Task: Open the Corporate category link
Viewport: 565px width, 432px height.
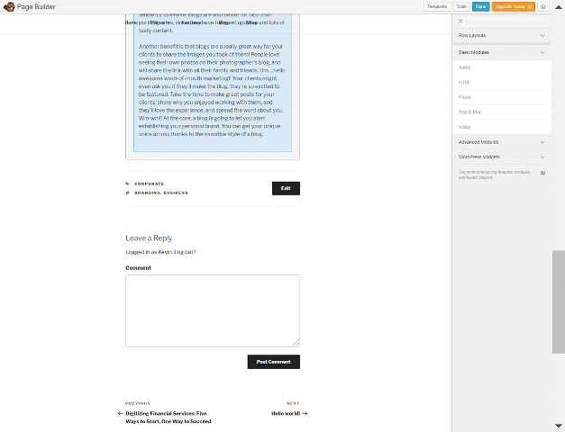Action: pyautogui.click(x=149, y=184)
